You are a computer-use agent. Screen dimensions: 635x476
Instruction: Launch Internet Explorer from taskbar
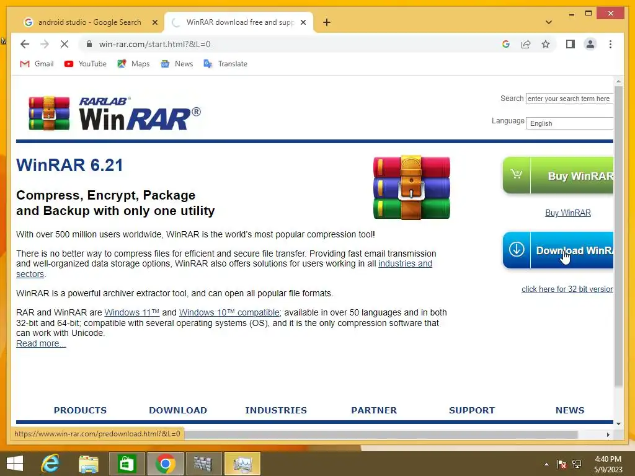51,464
